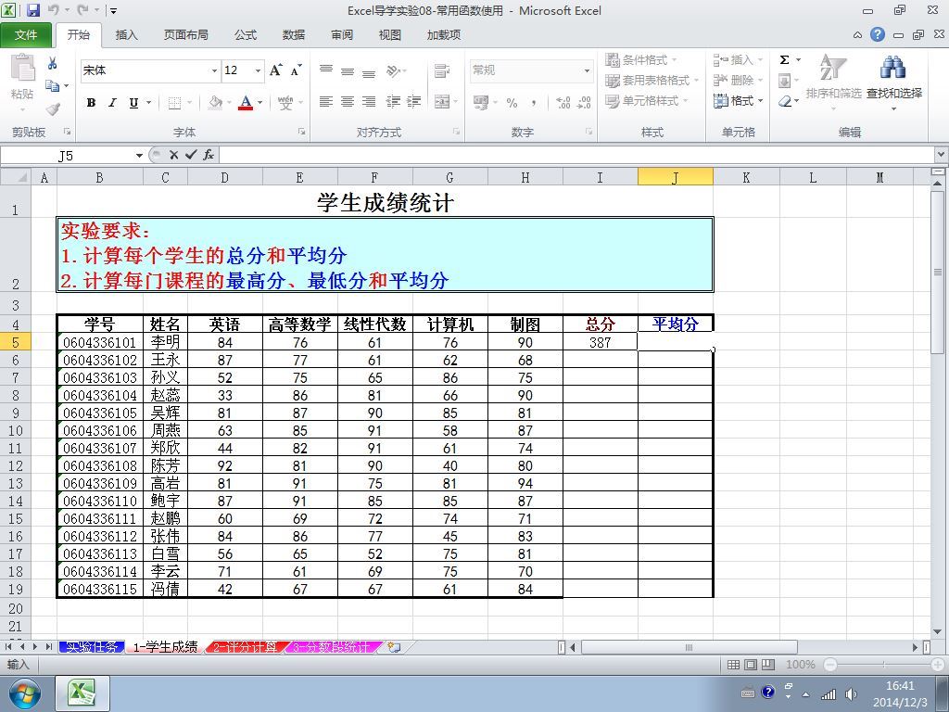Click 排序和筛选 sort and filter button
The width and height of the screenshot is (949, 712).
(833, 82)
